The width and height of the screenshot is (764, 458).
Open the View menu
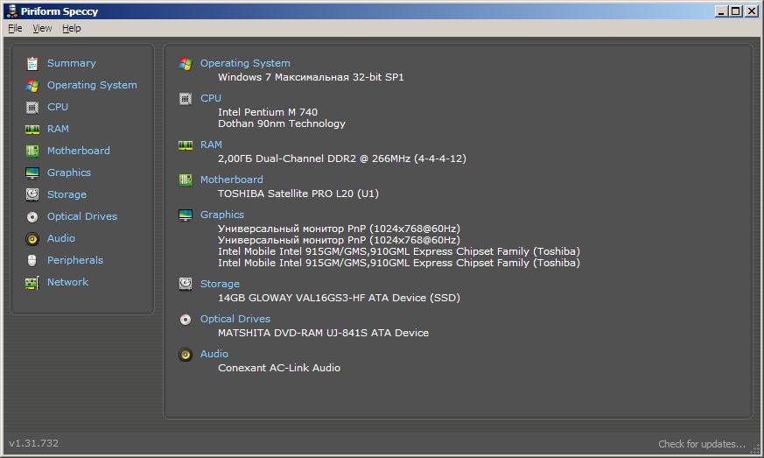click(x=42, y=28)
